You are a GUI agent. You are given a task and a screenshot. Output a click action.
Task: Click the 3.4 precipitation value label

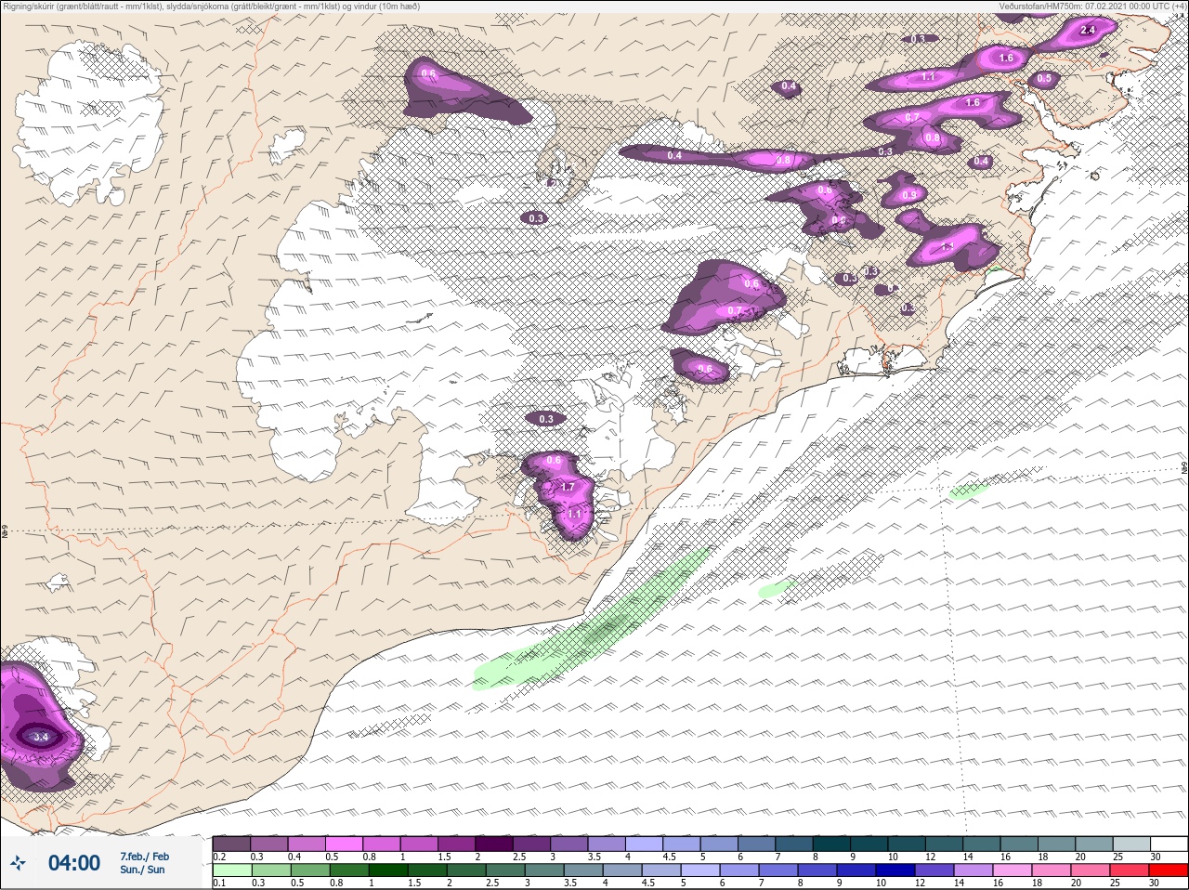[x=41, y=737]
